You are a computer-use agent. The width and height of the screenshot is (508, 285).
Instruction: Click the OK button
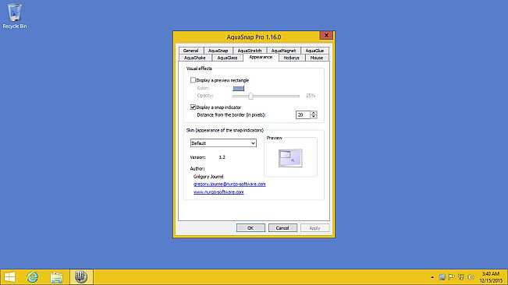click(x=250, y=228)
